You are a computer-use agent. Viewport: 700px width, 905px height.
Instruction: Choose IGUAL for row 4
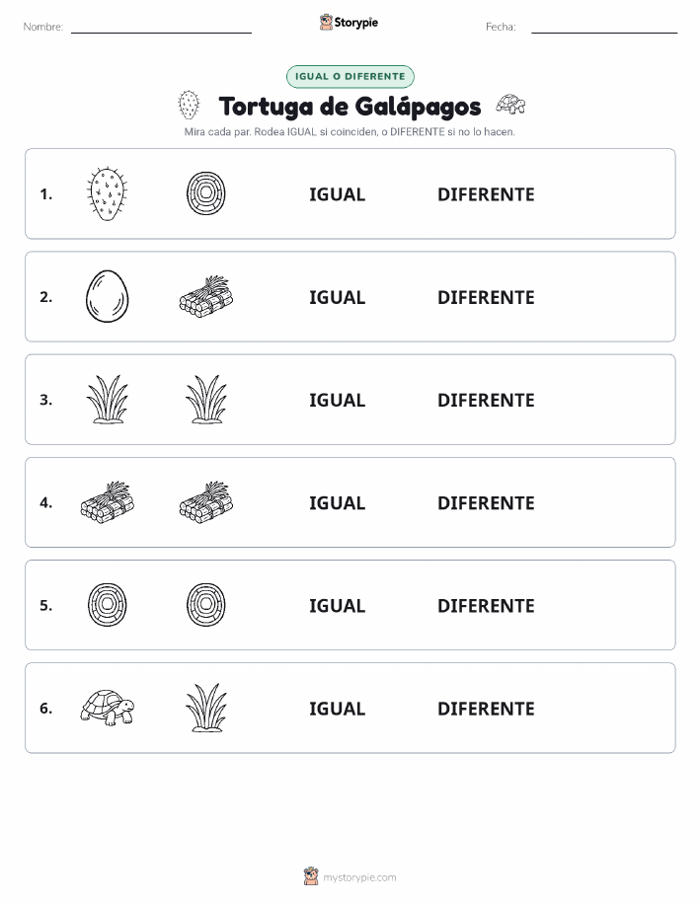click(338, 502)
